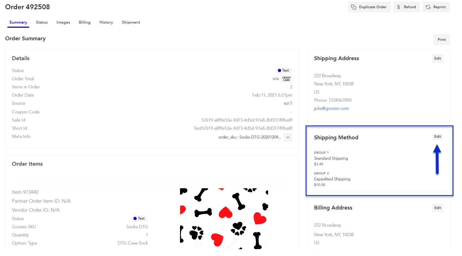Click the item Test status badge
Image resolution: width=462 pixels, height=256 pixels.
click(x=139, y=219)
